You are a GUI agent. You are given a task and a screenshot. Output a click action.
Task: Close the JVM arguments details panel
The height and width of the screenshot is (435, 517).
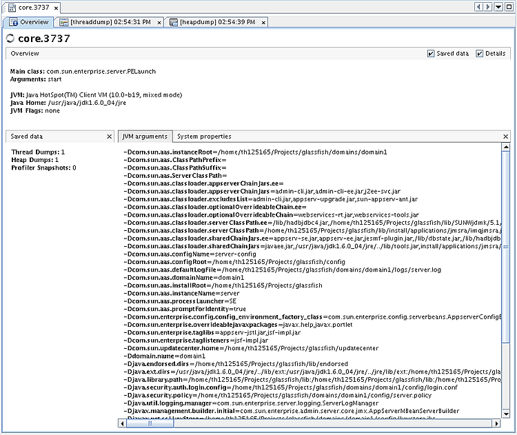[506, 136]
